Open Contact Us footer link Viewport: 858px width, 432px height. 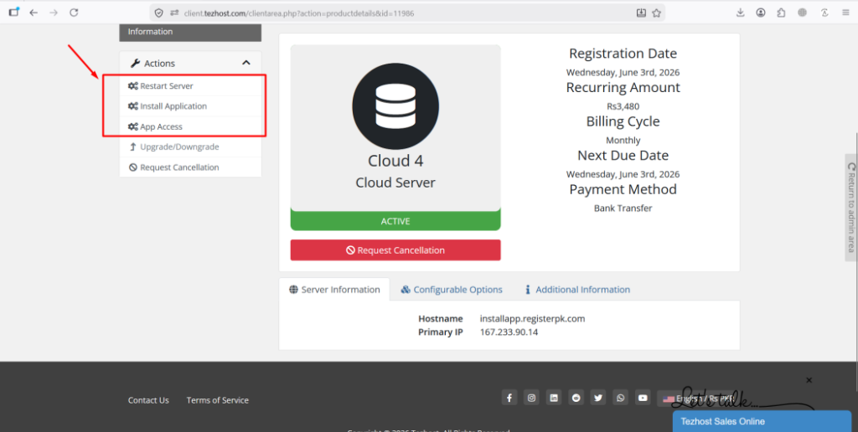(x=148, y=400)
